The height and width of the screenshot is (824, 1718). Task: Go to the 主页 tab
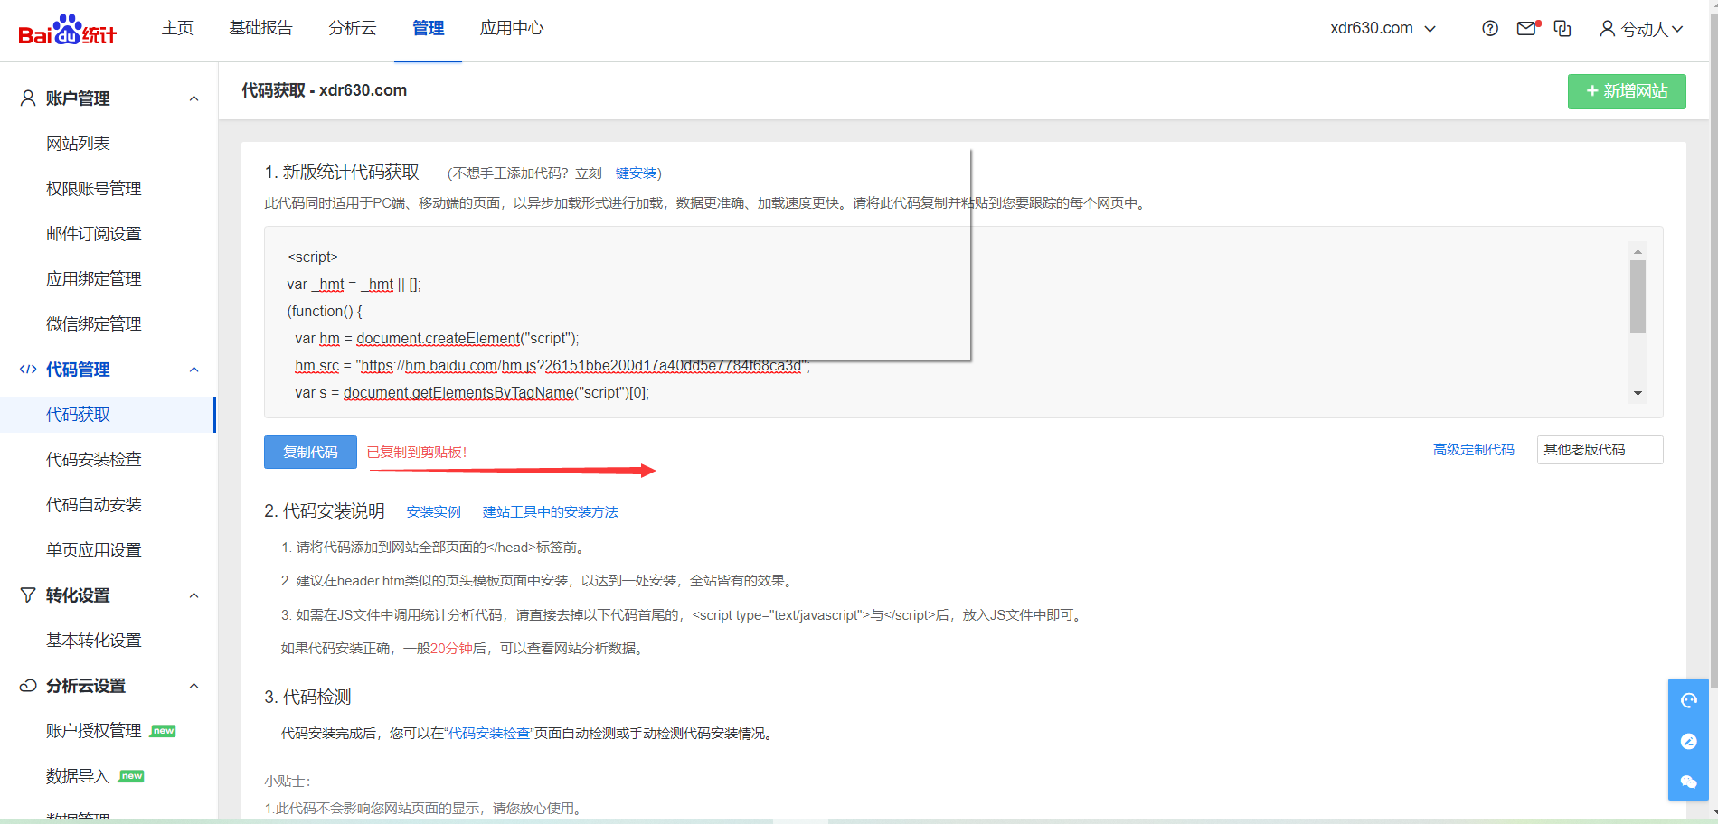(x=177, y=28)
